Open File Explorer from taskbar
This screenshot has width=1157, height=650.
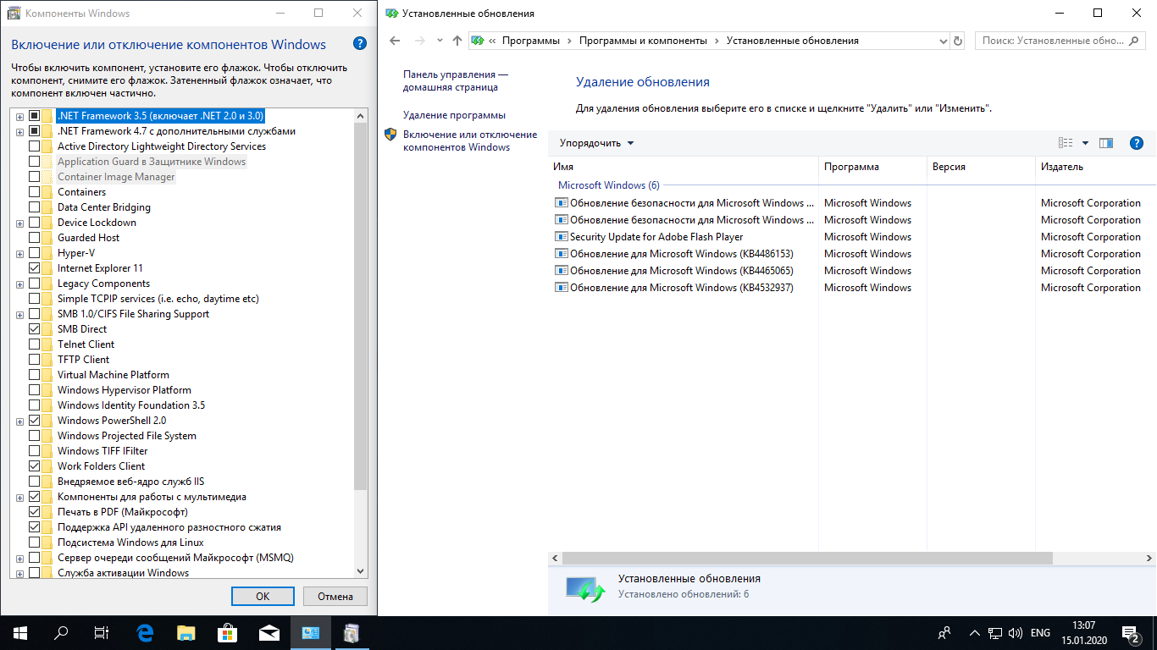186,633
